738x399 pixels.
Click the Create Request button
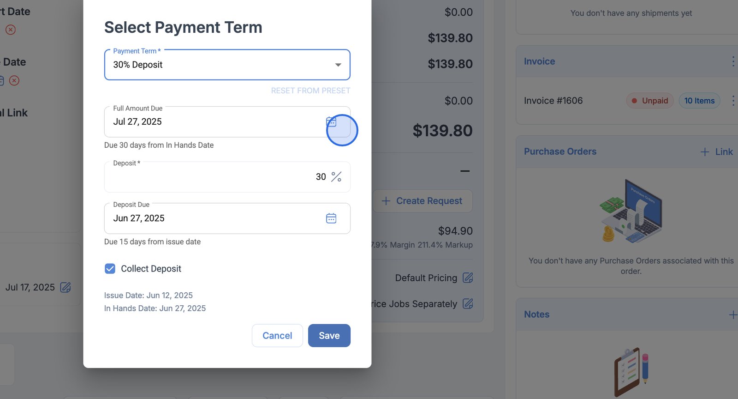pyautogui.click(x=423, y=201)
